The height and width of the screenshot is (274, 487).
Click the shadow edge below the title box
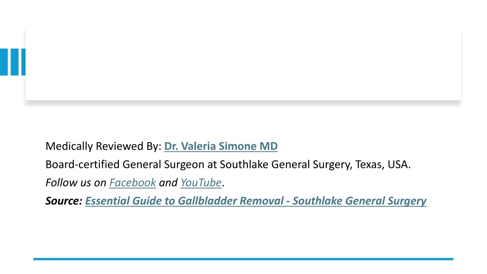point(243,103)
